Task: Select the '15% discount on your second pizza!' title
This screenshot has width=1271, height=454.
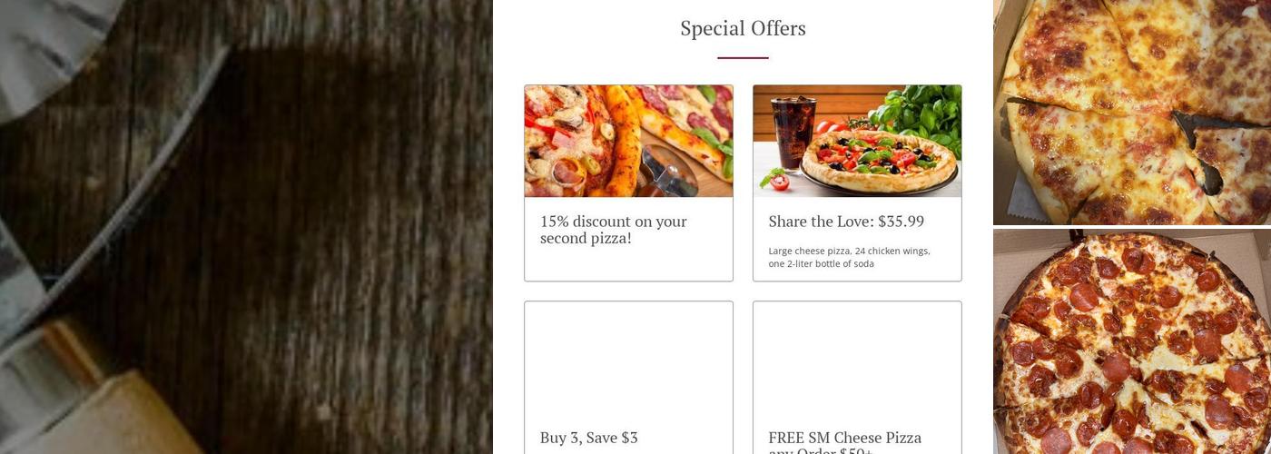Action: pyautogui.click(x=614, y=230)
